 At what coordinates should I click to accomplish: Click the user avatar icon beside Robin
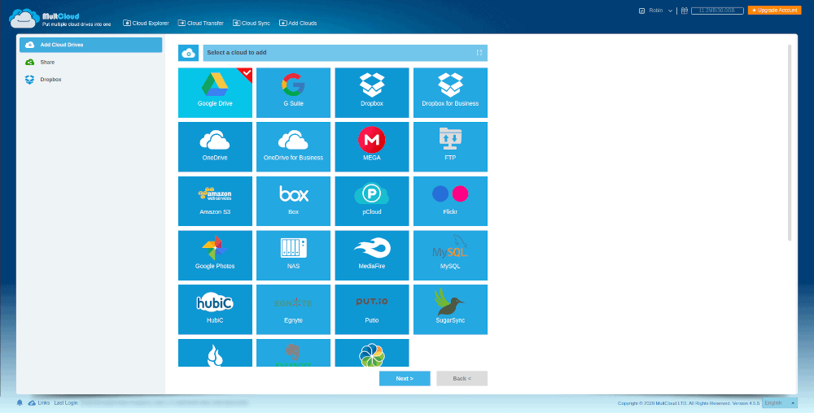[641, 11]
